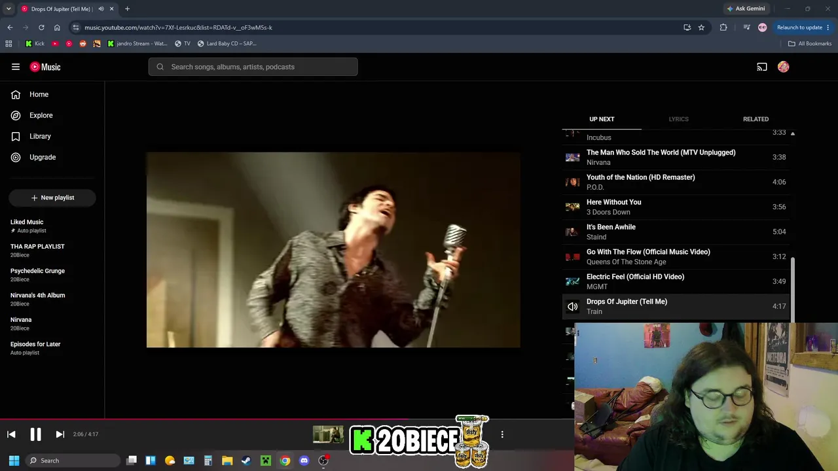Click the now-playing speaker icon for Drops Of Jupiter
This screenshot has width=838, height=471.
tap(573, 306)
